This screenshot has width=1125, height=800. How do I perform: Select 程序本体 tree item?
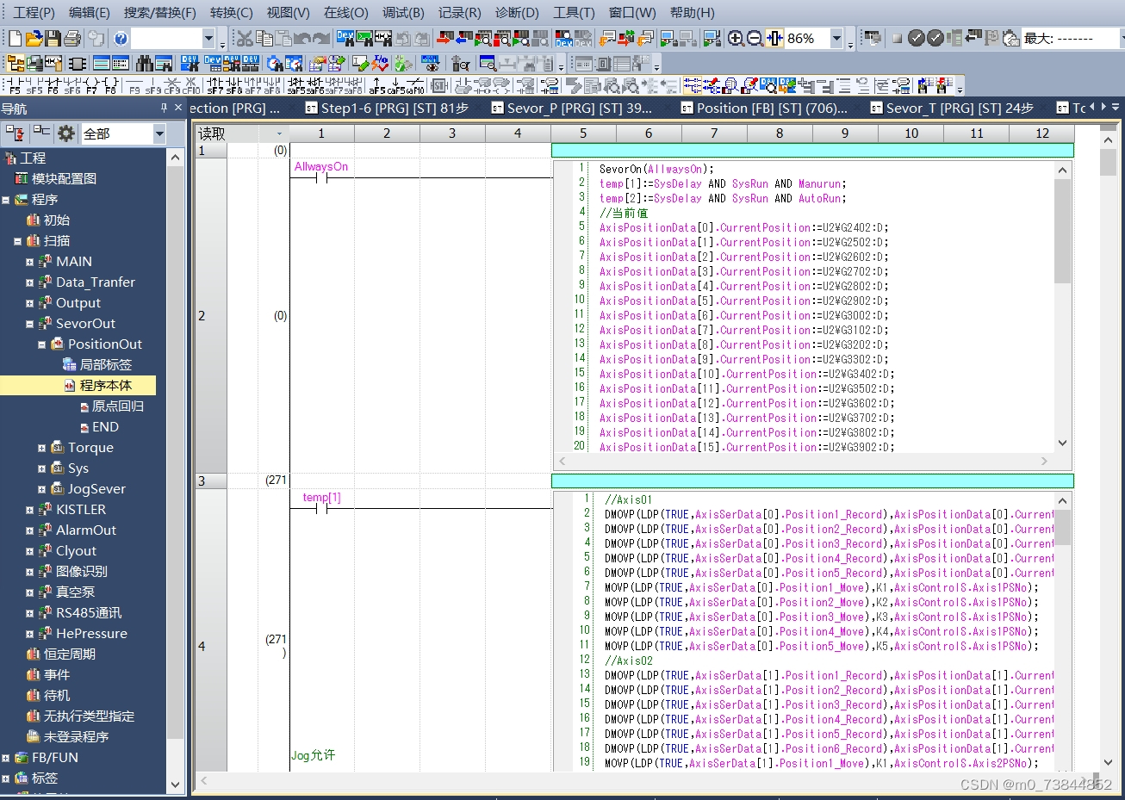coord(105,386)
